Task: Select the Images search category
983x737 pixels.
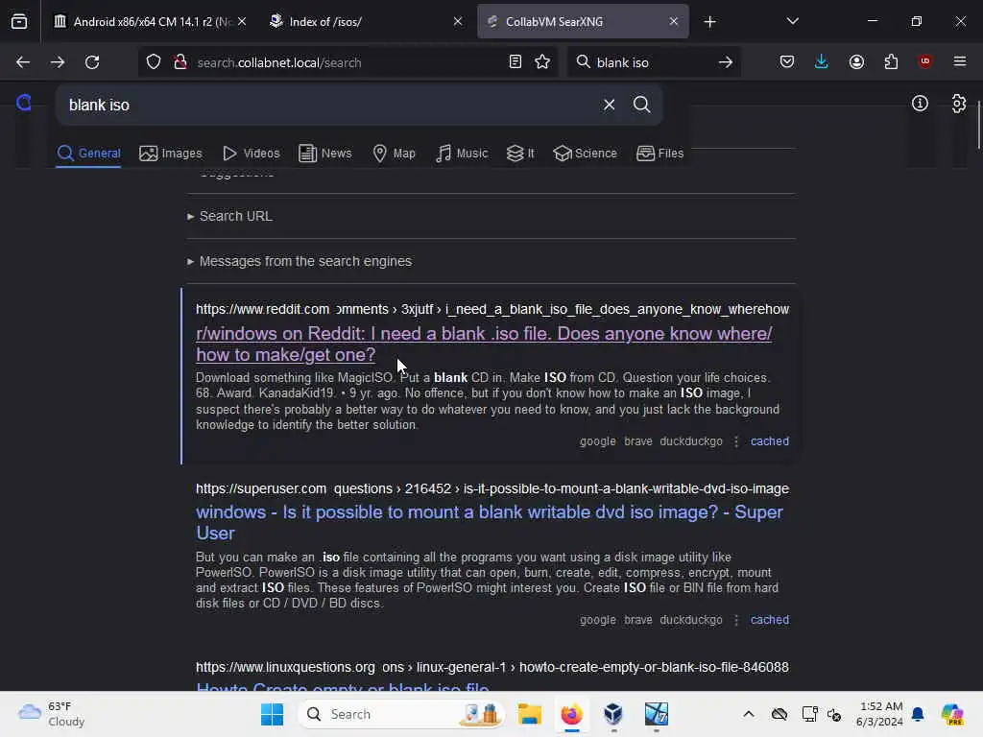Action: point(171,153)
